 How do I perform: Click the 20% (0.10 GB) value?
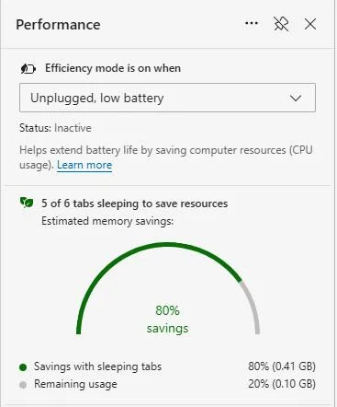click(x=282, y=384)
